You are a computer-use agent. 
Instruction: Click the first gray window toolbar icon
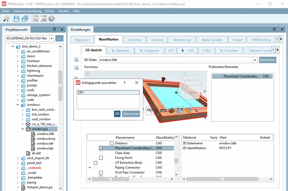[35, 19]
